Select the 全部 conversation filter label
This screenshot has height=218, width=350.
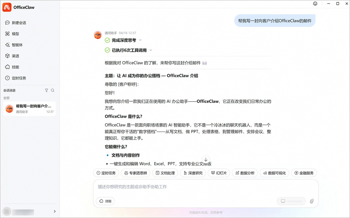(6, 98)
